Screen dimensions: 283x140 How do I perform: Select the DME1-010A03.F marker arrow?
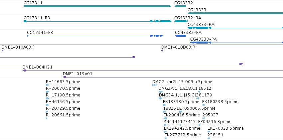pyautogui.click(x=3, y=51)
